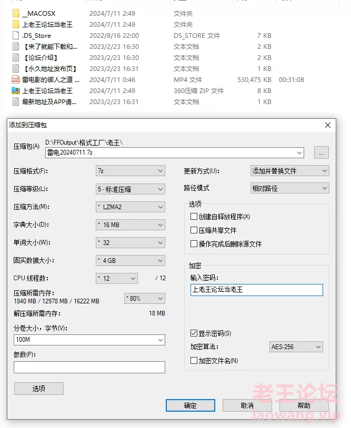Select the .DS_Store file name

coord(36,35)
